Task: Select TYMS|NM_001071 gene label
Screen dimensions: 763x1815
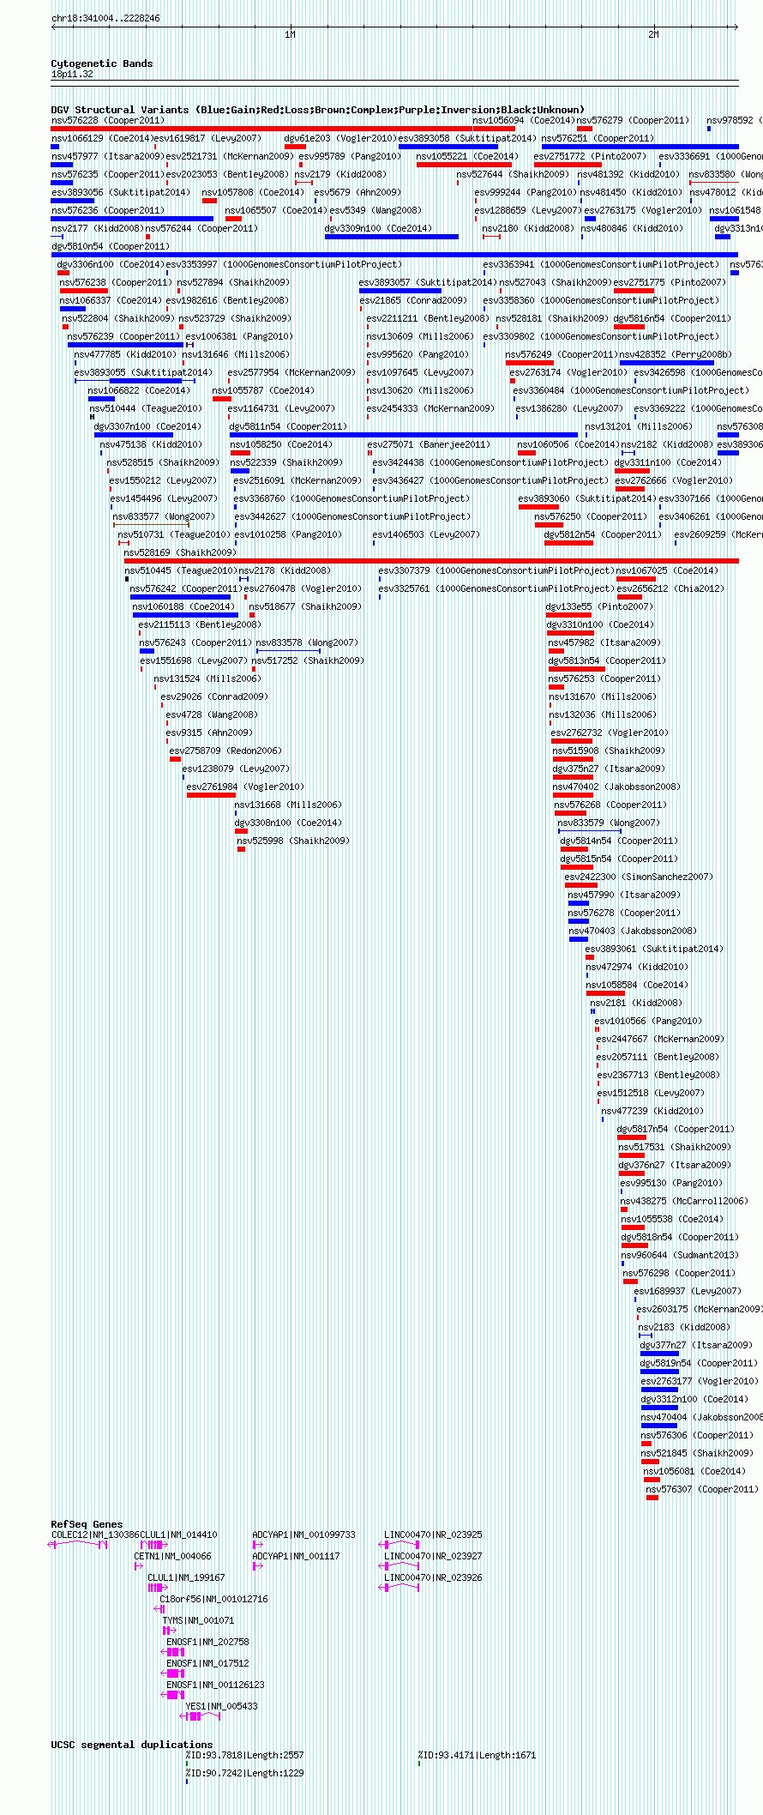Action: coord(198,1620)
